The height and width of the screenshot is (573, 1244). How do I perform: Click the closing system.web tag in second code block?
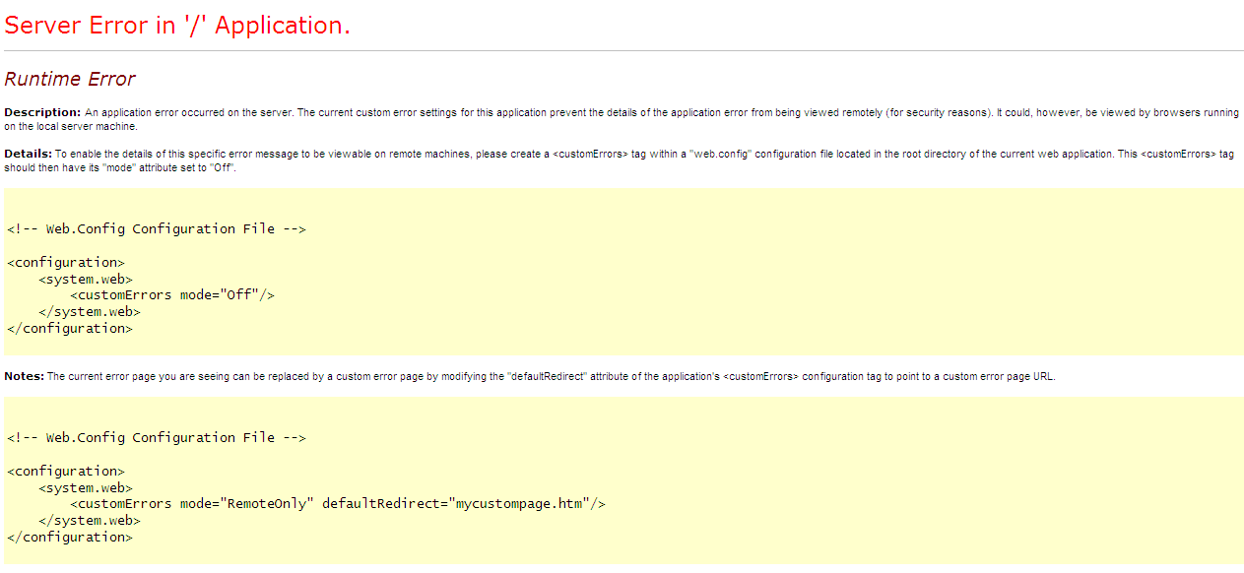coord(90,520)
